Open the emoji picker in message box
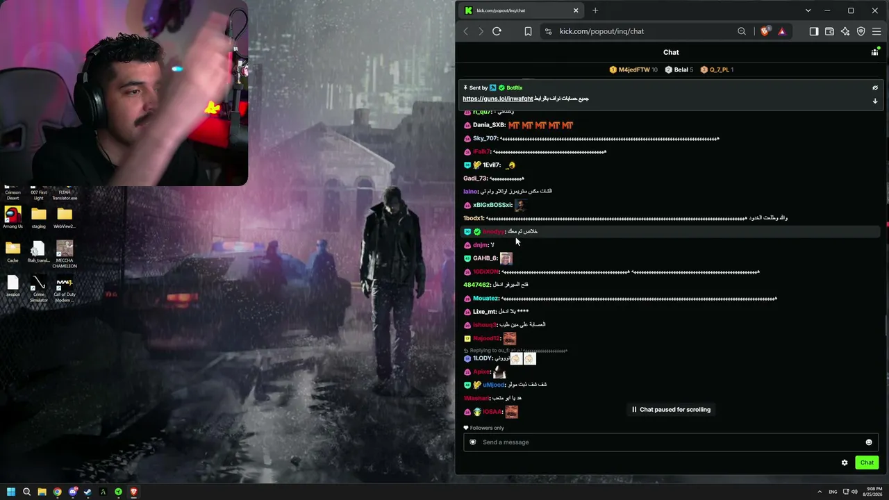Image resolution: width=889 pixels, height=500 pixels. point(869,442)
